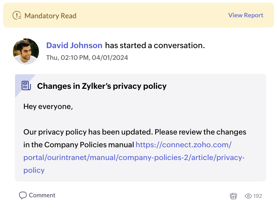Click the eye views icon
Screen dimensions: 277x210
point(248,196)
